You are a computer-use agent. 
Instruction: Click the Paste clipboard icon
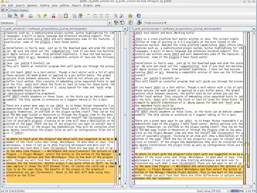click(x=66, y=16)
